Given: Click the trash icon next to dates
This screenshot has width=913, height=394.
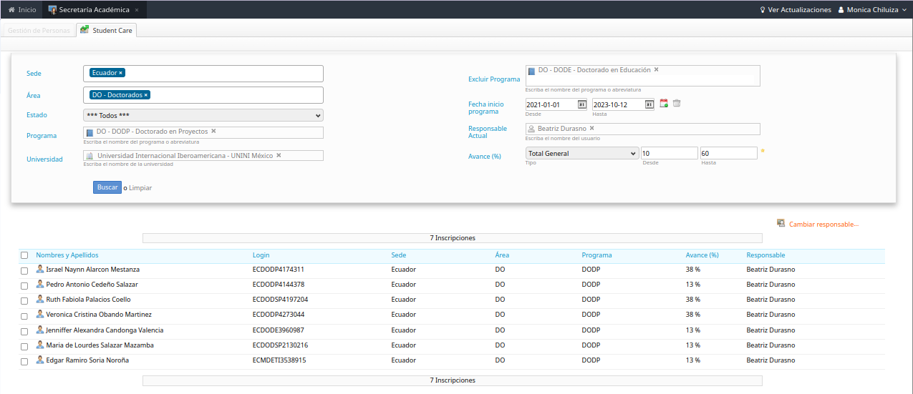Looking at the screenshot, I should [677, 104].
